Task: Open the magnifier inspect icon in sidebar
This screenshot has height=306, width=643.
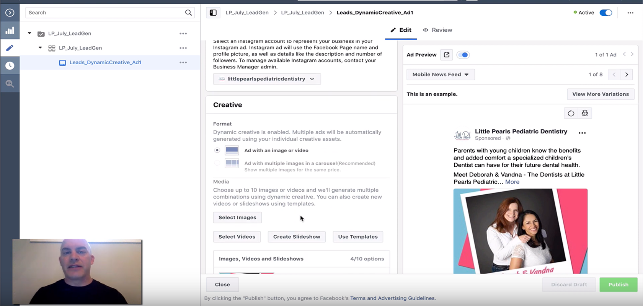Action: click(x=10, y=83)
